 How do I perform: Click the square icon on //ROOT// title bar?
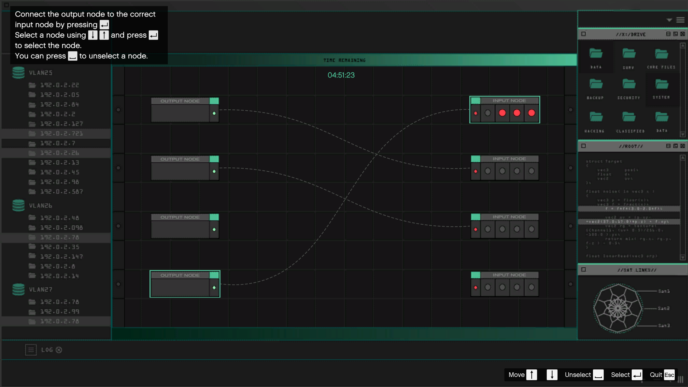coord(584,146)
